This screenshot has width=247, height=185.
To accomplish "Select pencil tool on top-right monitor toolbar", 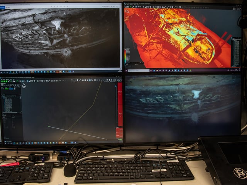I will pyautogui.click(x=165, y=7).
